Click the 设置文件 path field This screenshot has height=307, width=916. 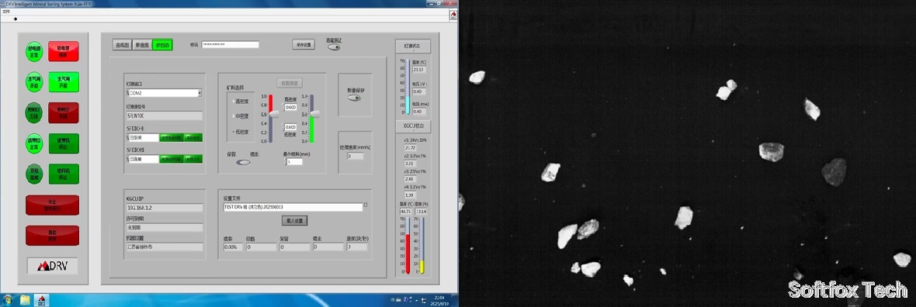coord(293,207)
